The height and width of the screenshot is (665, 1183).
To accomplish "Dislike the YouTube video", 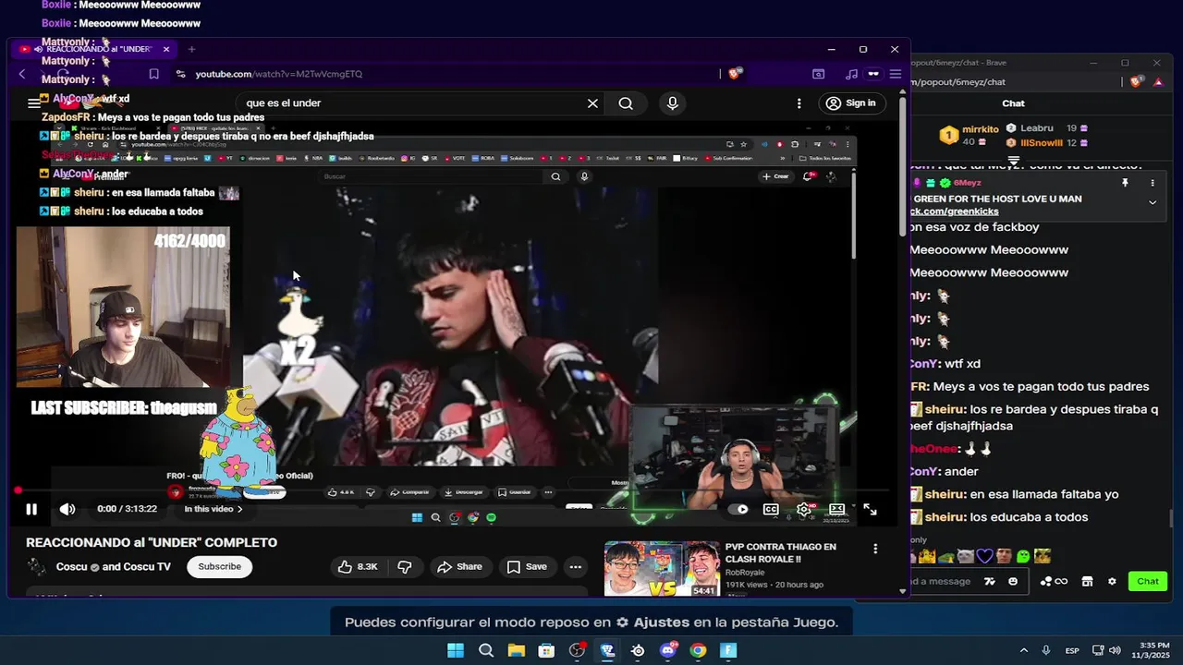I will pyautogui.click(x=404, y=567).
